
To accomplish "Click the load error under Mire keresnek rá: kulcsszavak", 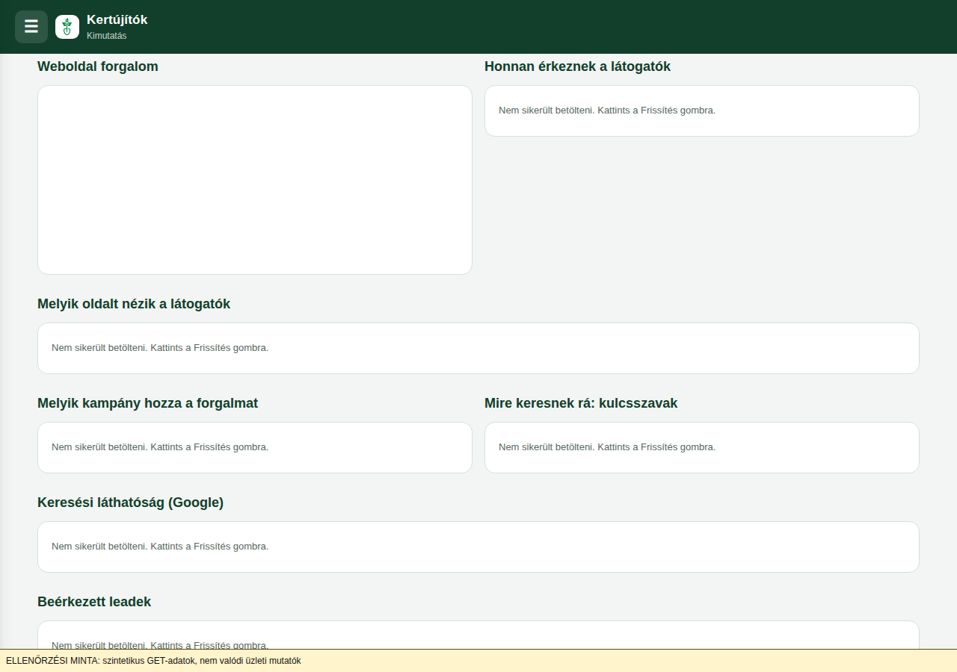I will (607, 447).
